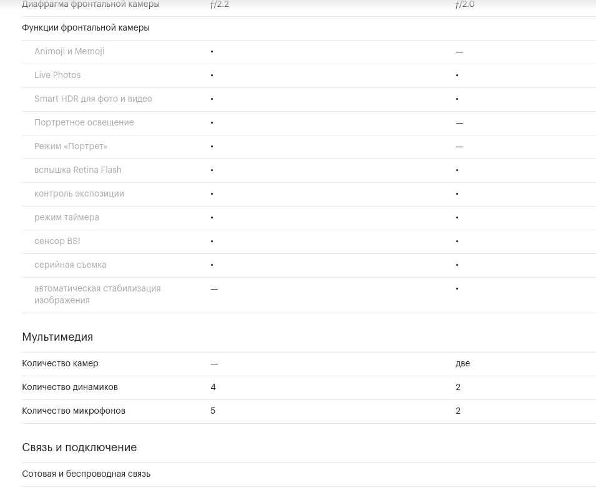
Task: Select 'серийная съемка' feature label
Action: [x=71, y=265]
